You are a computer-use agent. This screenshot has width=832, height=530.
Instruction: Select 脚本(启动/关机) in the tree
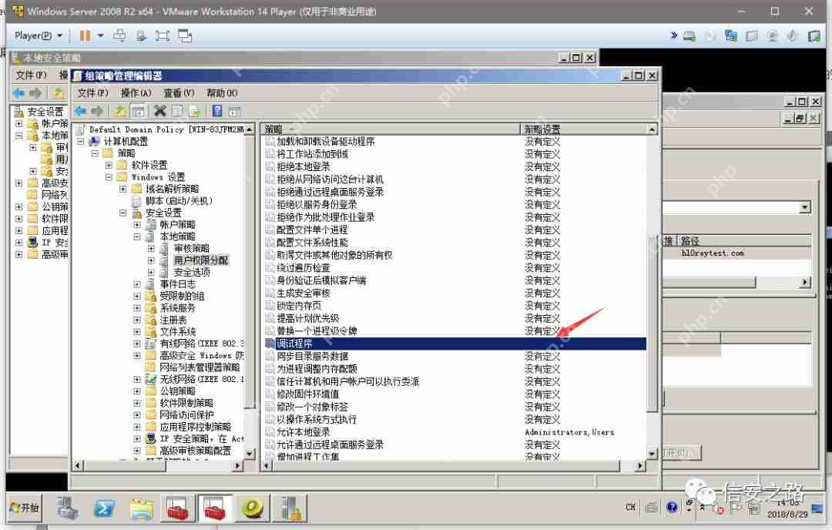coord(179,200)
